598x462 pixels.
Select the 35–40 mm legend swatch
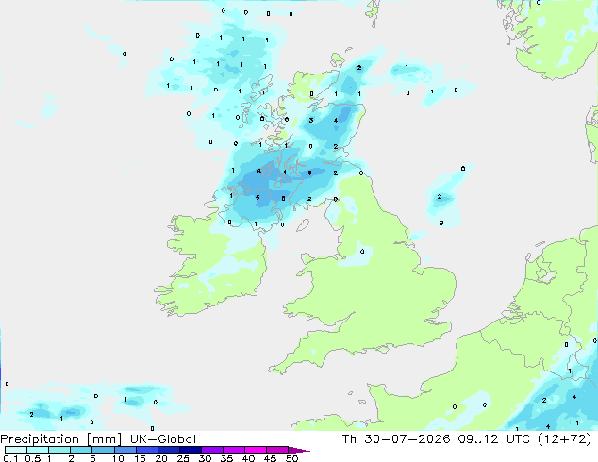(x=233, y=450)
